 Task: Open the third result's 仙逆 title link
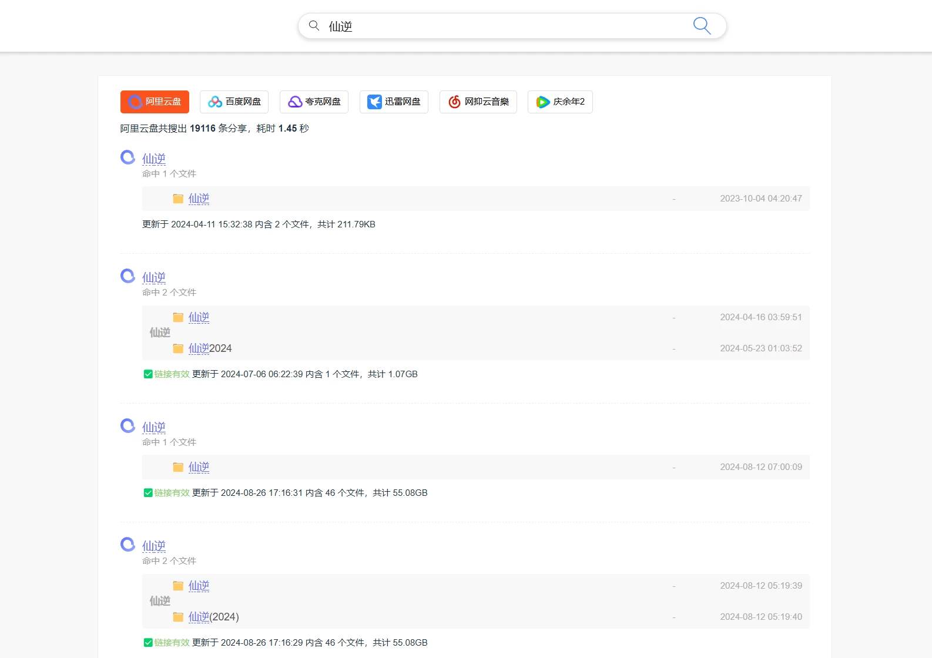pyautogui.click(x=154, y=427)
